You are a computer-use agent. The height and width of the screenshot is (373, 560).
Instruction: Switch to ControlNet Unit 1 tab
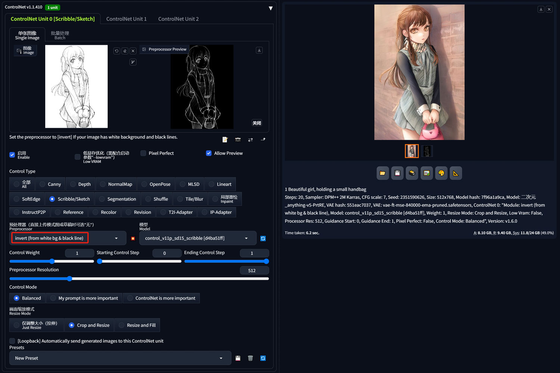click(126, 19)
